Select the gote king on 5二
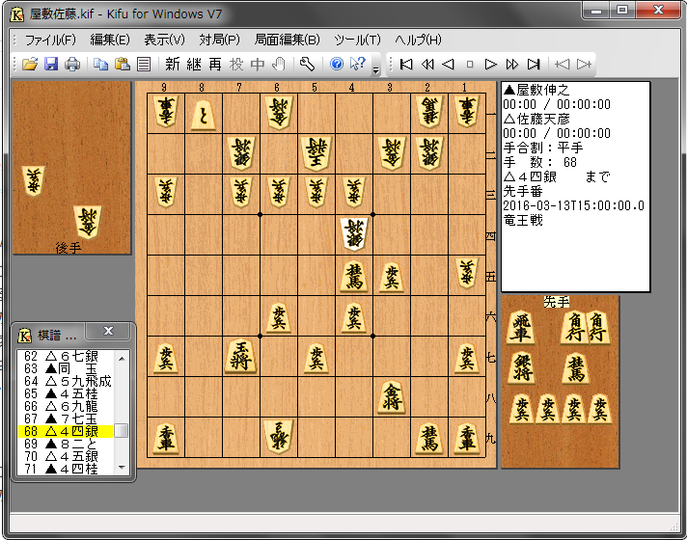Image resolution: width=687 pixels, height=540 pixels. (x=316, y=153)
